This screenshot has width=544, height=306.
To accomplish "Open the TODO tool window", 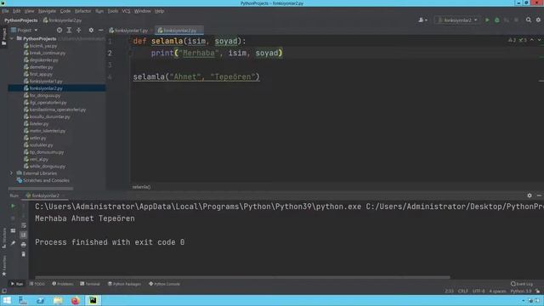I will click(x=37, y=284).
